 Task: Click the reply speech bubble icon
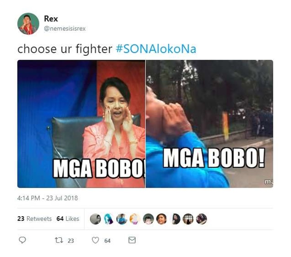(x=23, y=240)
